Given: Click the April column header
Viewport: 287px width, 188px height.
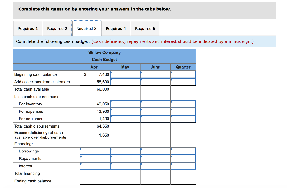Looking at the screenshot, I should [x=95, y=67].
